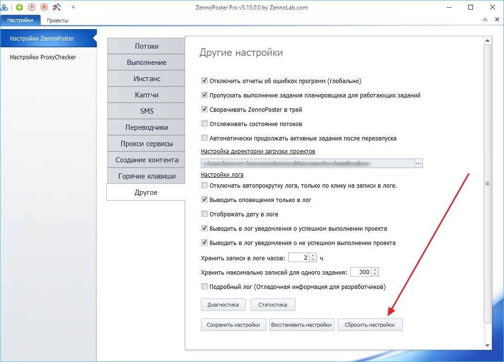Click the red-blue graph icon in toolbar

[x=57, y=7]
